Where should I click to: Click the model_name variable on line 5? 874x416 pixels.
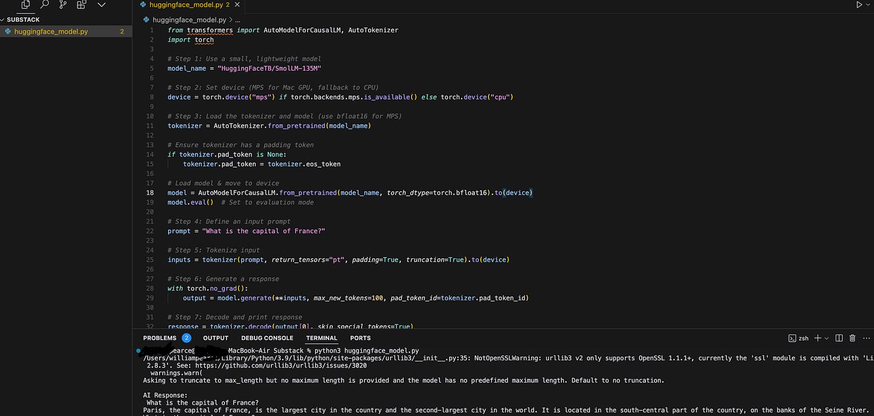[x=187, y=68]
